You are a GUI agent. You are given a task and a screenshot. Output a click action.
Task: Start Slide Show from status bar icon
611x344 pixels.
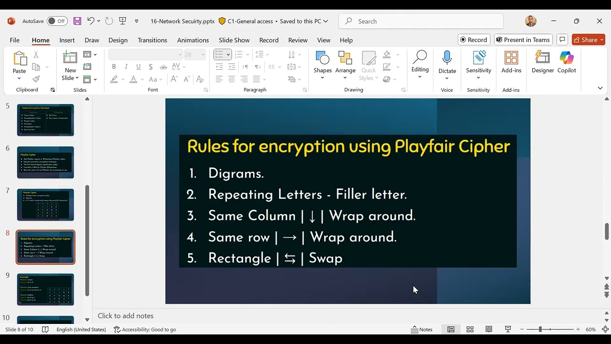(508, 329)
